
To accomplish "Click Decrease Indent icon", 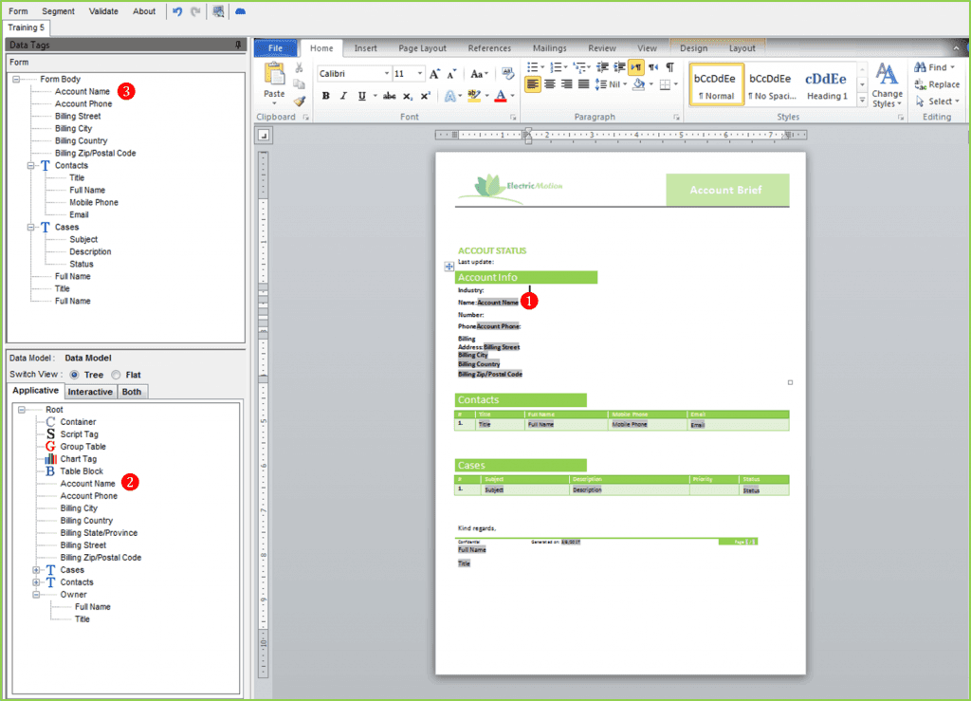I will [602, 67].
